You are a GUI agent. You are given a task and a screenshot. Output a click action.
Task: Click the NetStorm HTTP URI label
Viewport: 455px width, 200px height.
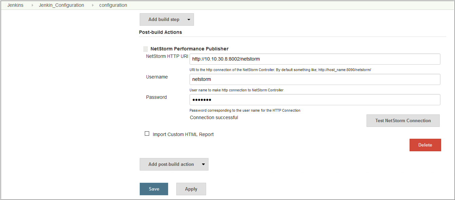pyautogui.click(x=167, y=56)
